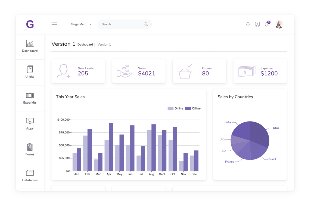Image resolution: width=311 pixels, height=206 pixels.
Task: Click the Brazil label on pie chart
Action: coord(272,159)
